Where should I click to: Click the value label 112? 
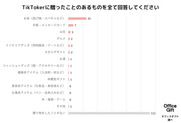click(x=153, y=114)
